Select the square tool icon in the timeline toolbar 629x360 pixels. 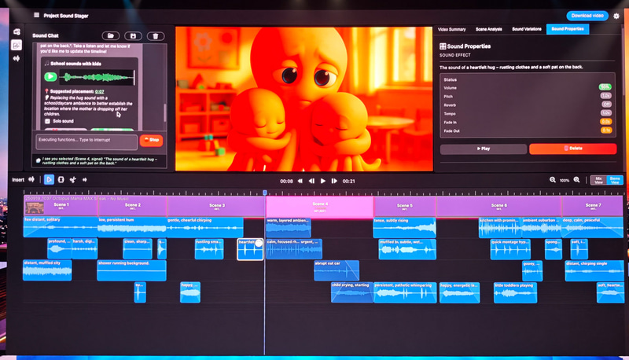pyautogui.click(x=61, y=179)
